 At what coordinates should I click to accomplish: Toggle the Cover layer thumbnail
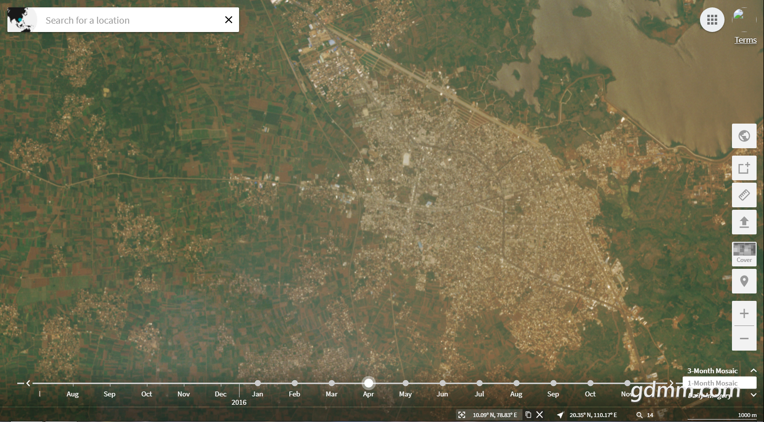coord(744,254)
